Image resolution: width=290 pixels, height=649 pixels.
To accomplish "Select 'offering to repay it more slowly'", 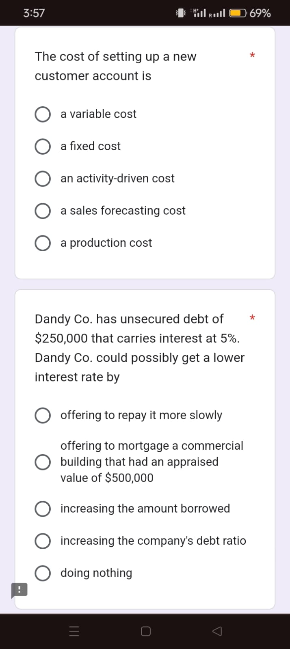I will [x=43, y=415].
